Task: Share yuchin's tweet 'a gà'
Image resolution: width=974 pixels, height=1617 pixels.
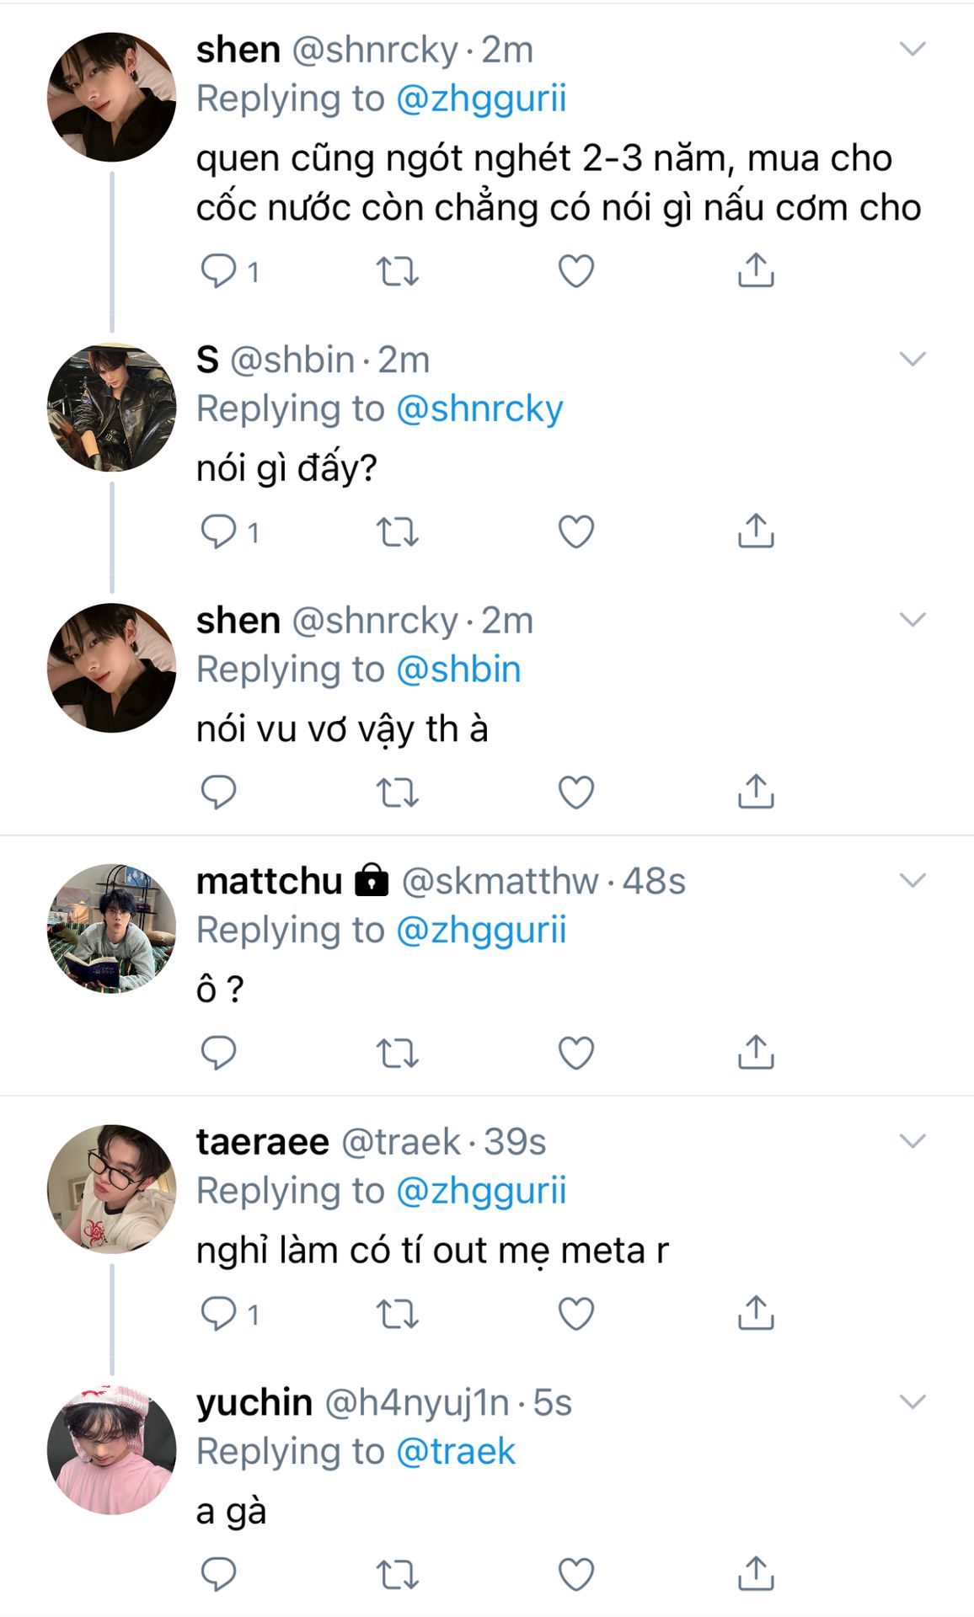Action: point(756,1572)
